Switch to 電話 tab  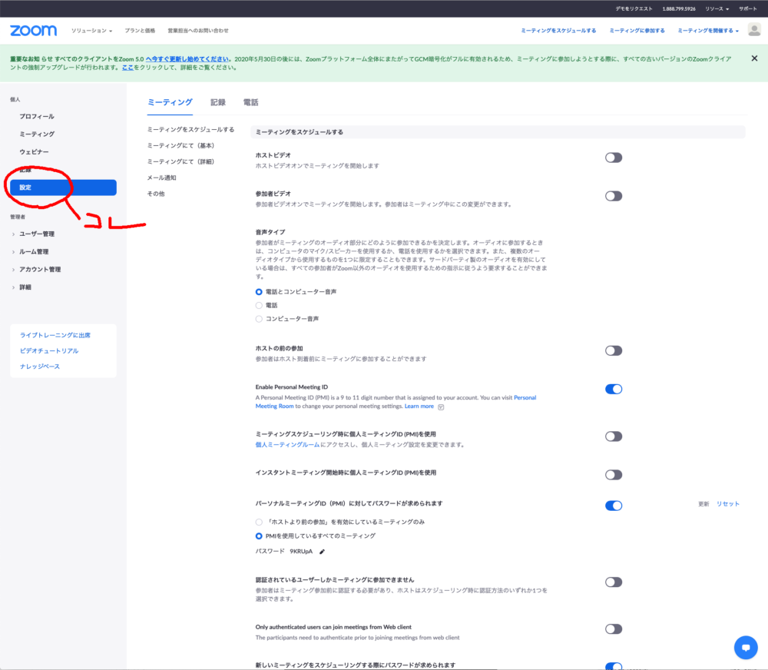[251, 102]
